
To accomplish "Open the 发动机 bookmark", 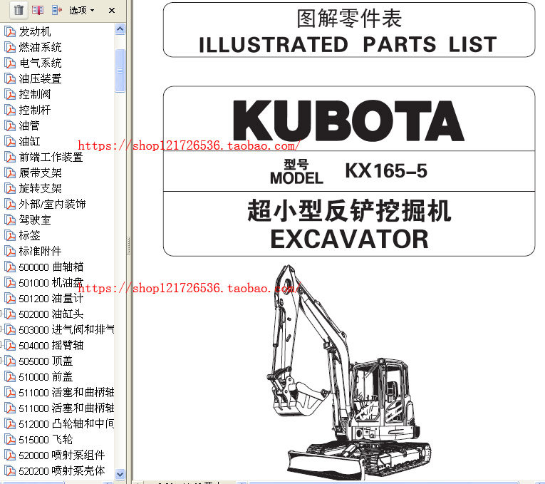I will [x=35, y=31].
